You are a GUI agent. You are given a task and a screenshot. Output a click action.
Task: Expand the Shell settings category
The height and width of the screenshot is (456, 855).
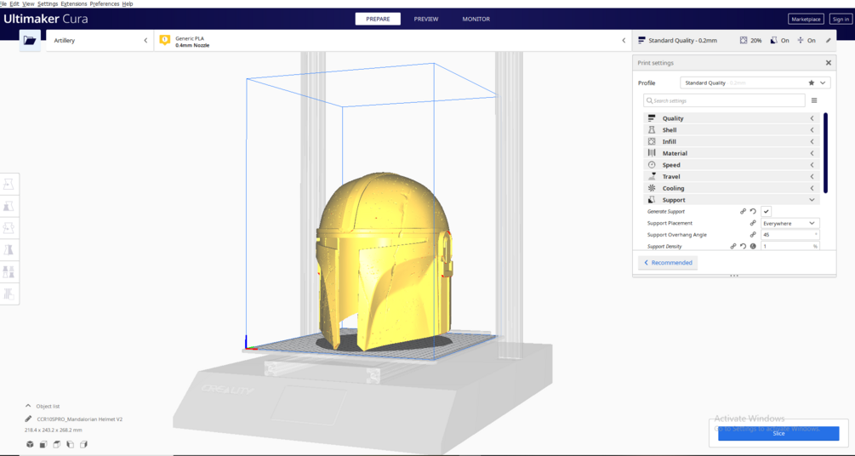click(x=732, y=130)
